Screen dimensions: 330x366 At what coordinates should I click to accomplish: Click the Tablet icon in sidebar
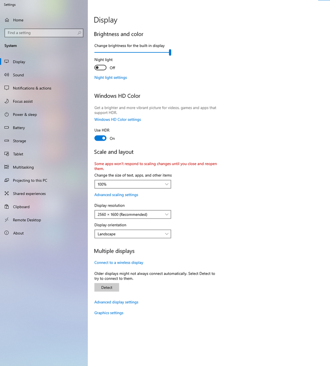click(x=7, y=154)
